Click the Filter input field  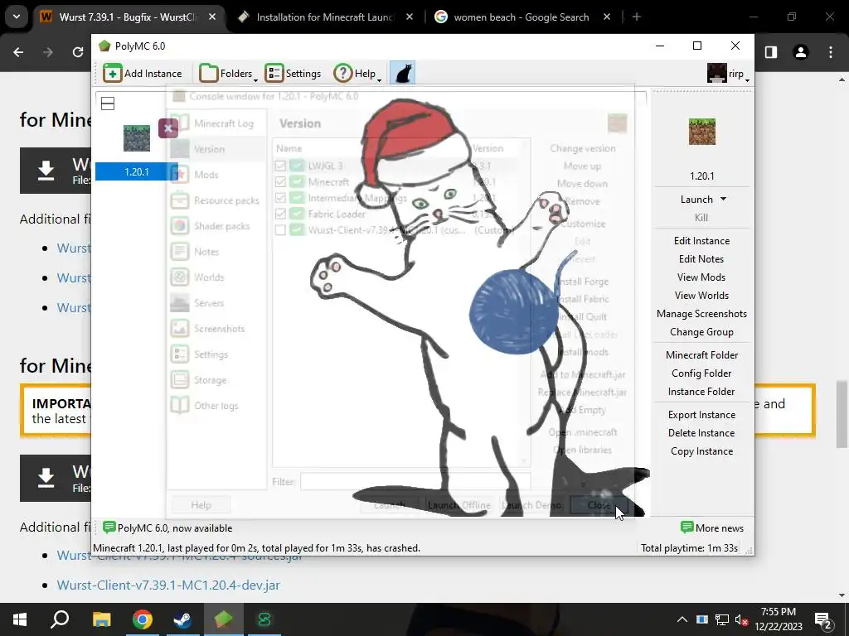(415, 481)
